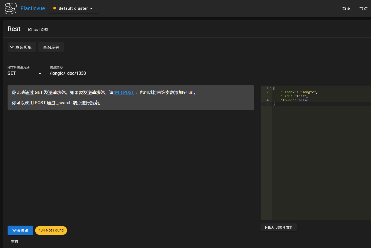371x248 pixels.
Task: Click the "_id": "1333" line in response
Action: pyautogui.click(x=294, y=96)
